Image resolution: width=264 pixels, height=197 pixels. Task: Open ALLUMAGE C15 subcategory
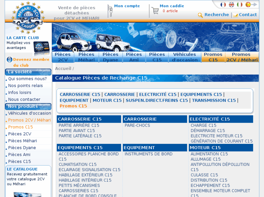(206, 159)
